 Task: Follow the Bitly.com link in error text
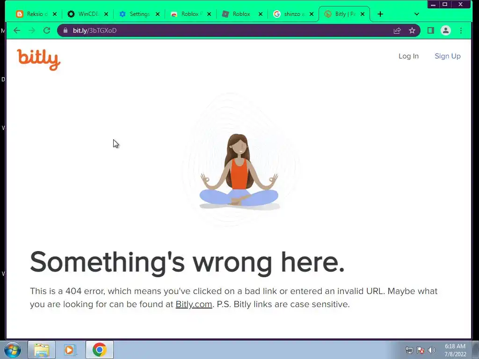coord(194,304)
